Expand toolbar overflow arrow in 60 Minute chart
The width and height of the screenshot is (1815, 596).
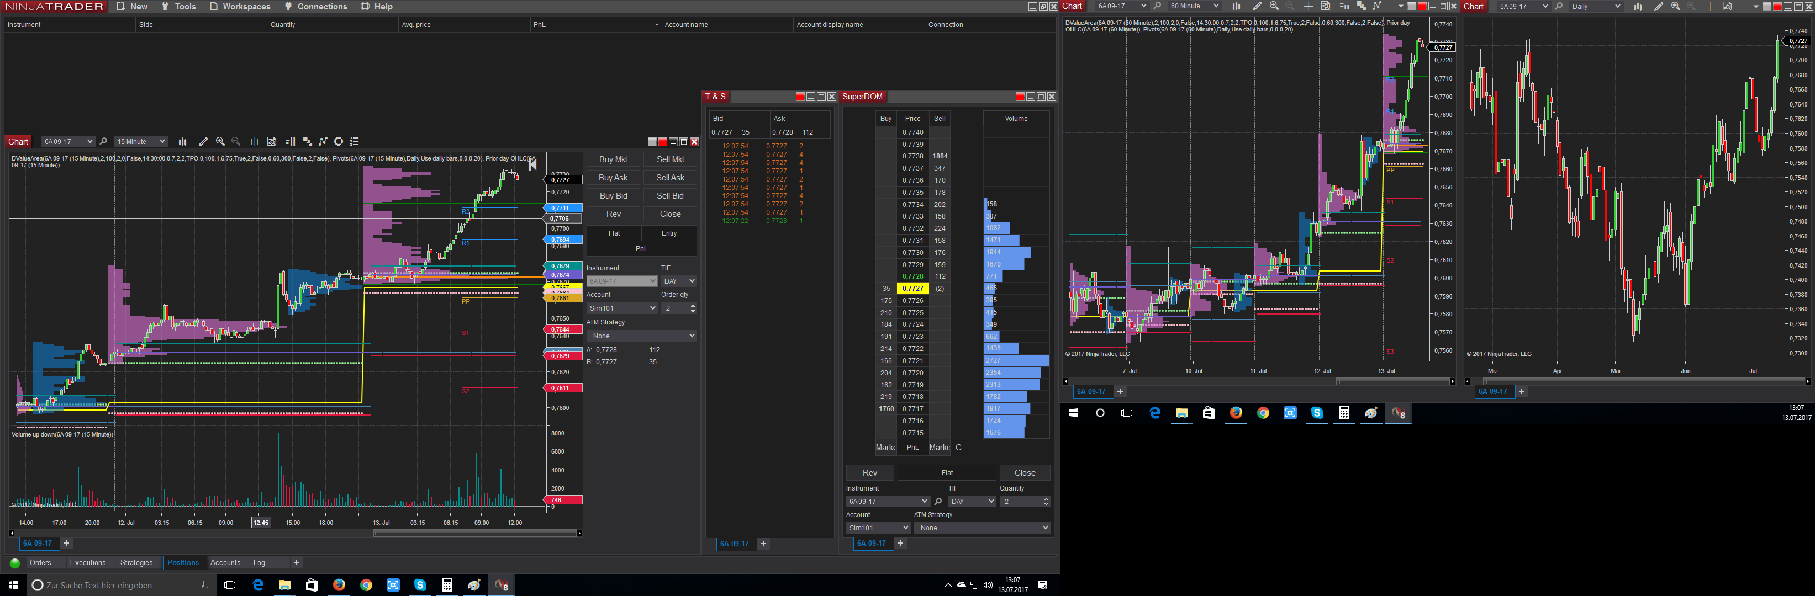click(x=1400, y=6)
